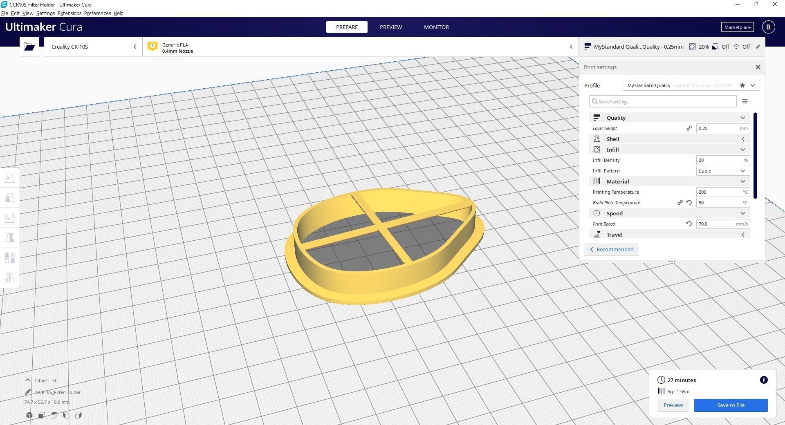Click the print settings panel resize handle dots

pyautogui.click(x=672, y=261)
